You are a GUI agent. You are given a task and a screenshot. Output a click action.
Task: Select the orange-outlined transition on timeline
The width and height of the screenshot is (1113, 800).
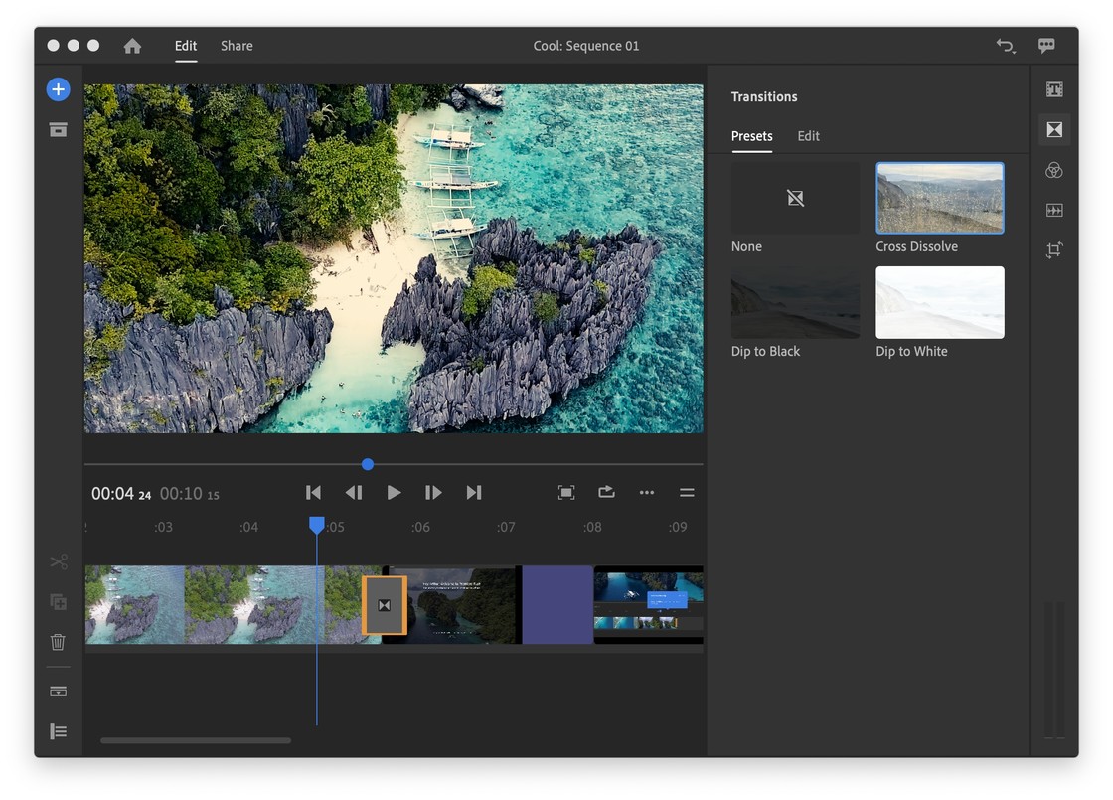pos(384,605)
